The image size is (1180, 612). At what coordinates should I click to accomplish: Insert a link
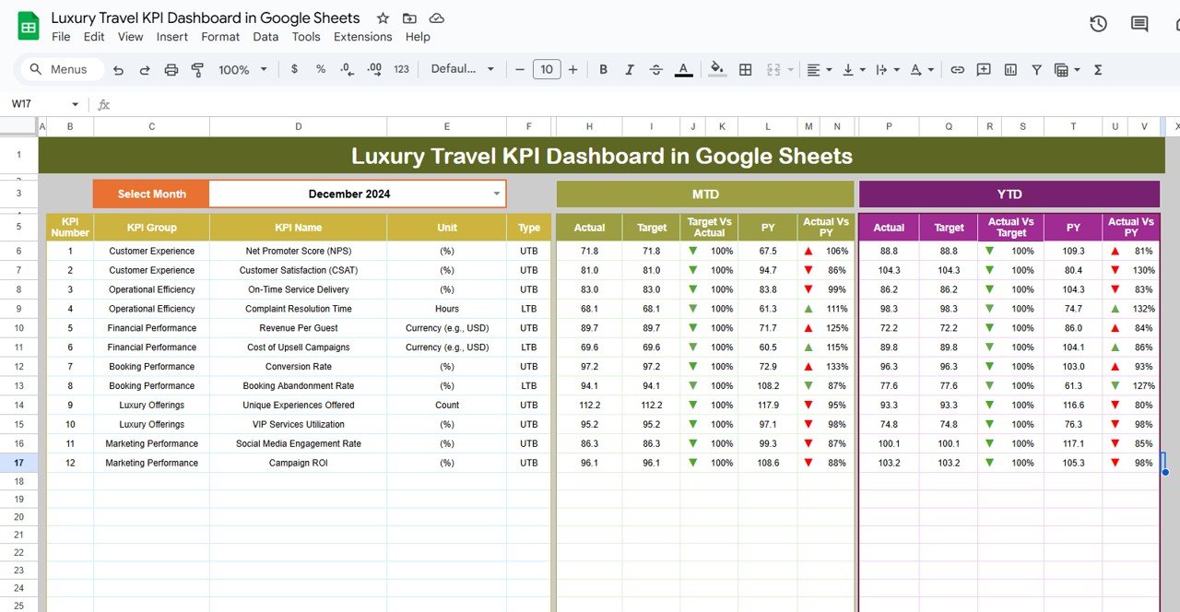[958, 69]
